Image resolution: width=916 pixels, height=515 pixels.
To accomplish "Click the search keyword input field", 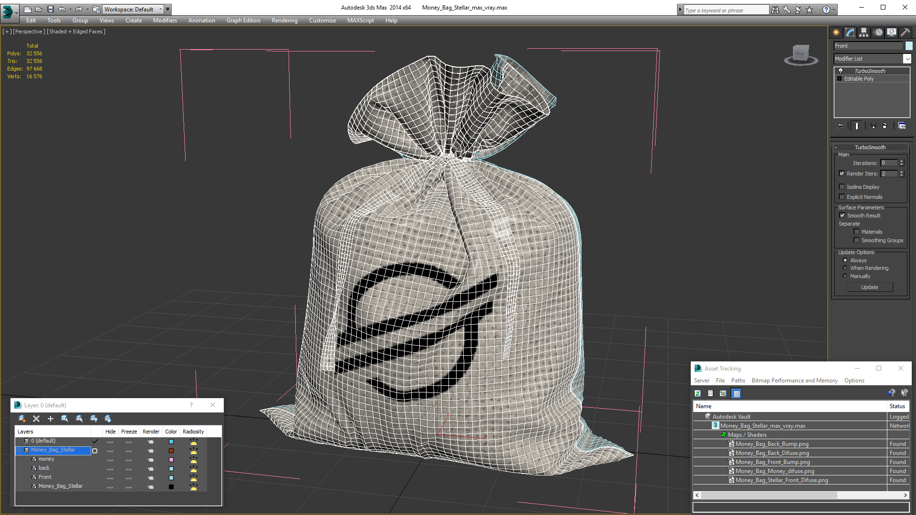I will coord(726,10).
